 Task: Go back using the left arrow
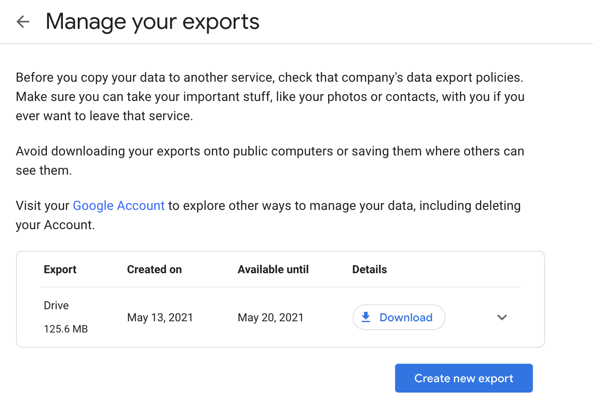[x=23, y=22]
